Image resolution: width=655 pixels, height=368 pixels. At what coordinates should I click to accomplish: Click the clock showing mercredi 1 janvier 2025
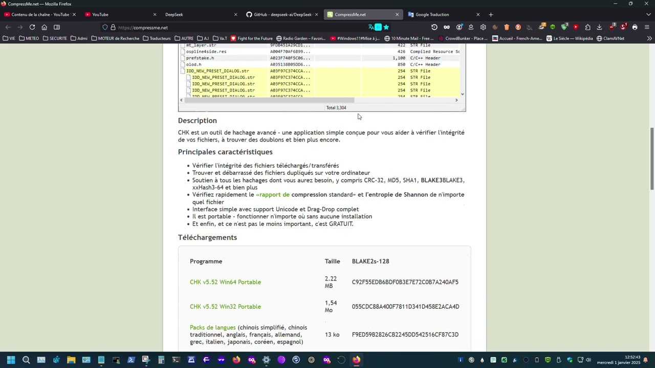(619, 360)
